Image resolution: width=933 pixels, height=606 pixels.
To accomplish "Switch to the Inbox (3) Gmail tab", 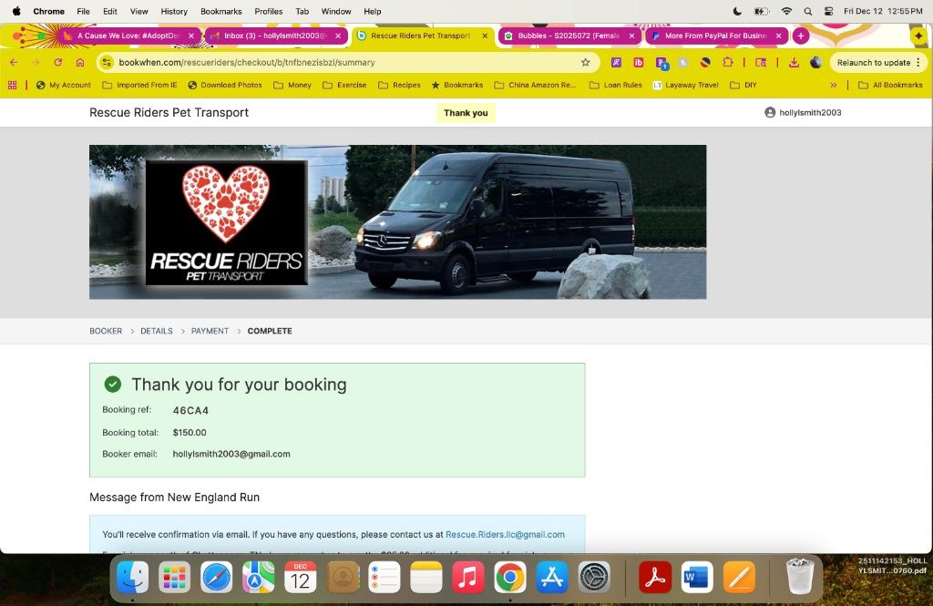I will click(x=273, y=36).
